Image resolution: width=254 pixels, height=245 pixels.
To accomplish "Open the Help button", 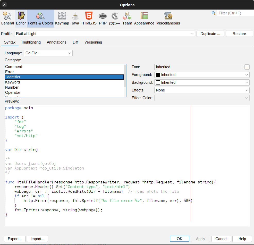I will coord(242,239).
